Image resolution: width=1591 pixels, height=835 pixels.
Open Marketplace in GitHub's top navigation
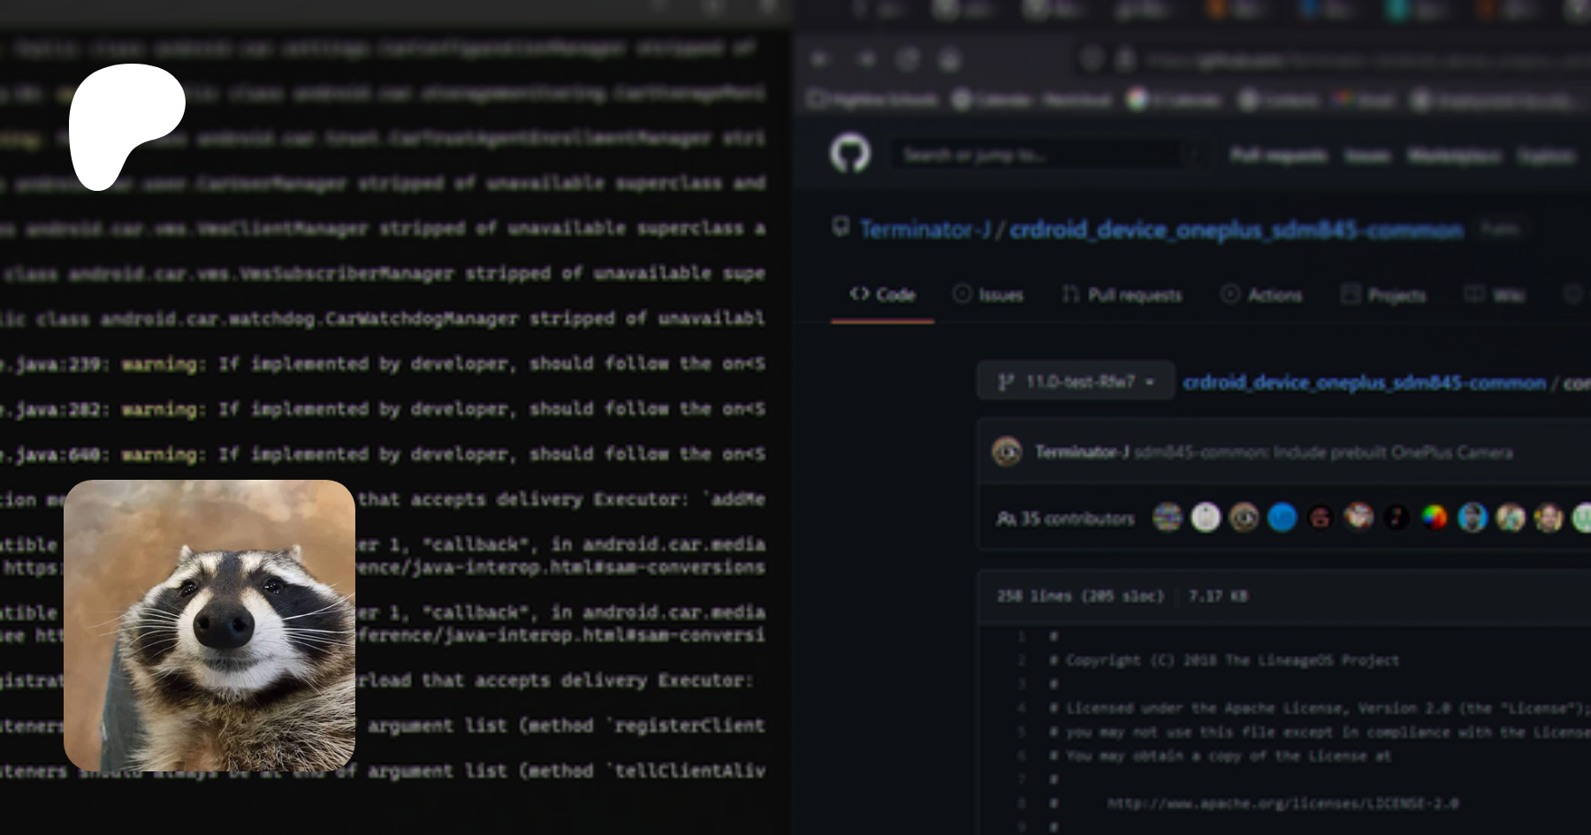coord(1453,156)
